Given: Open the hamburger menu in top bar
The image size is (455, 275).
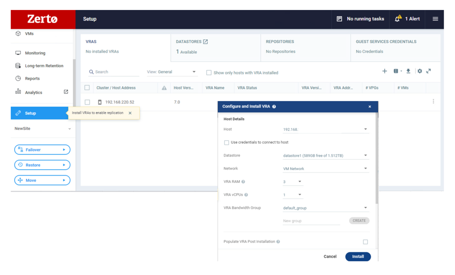Looking at the screenshot, I should (435, 19).
